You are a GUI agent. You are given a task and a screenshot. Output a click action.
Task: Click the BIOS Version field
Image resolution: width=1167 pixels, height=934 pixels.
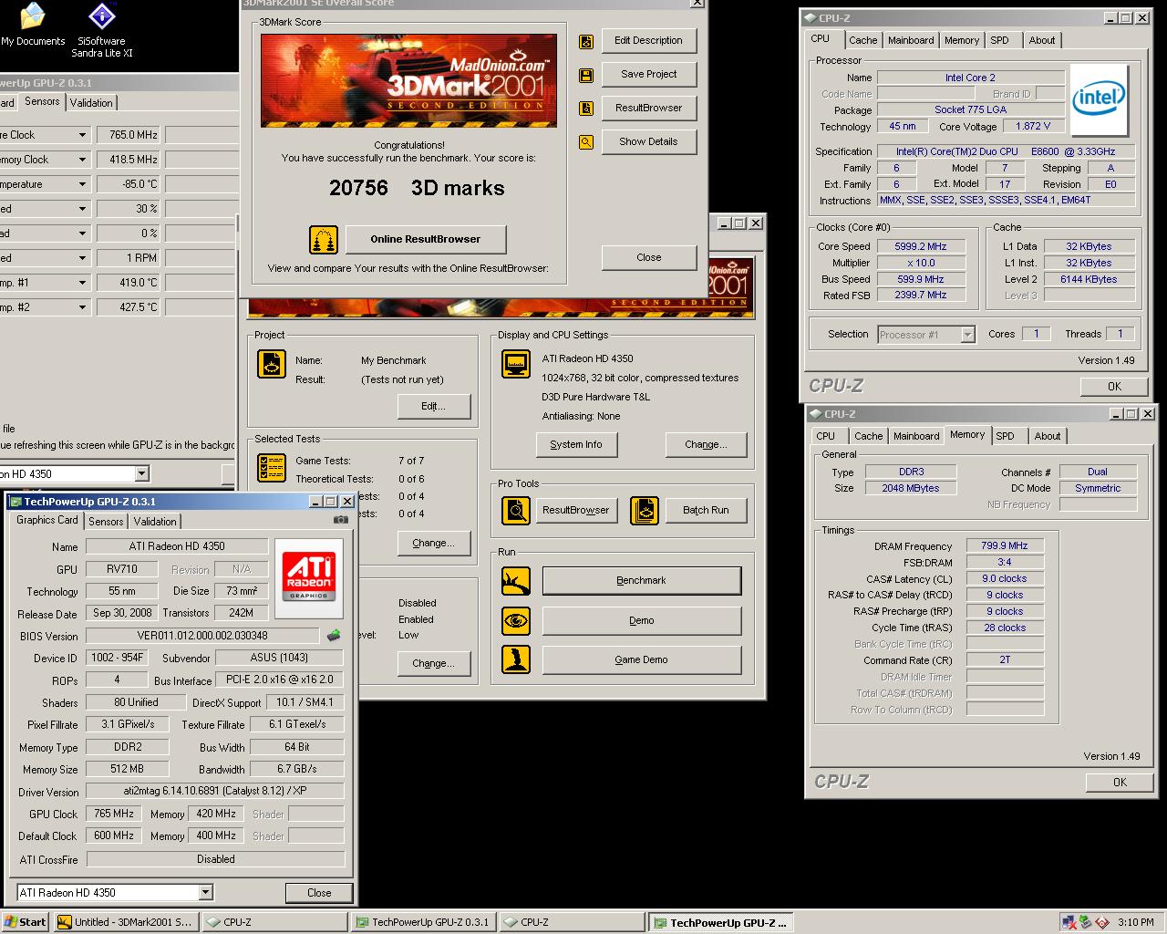(204, 636)
